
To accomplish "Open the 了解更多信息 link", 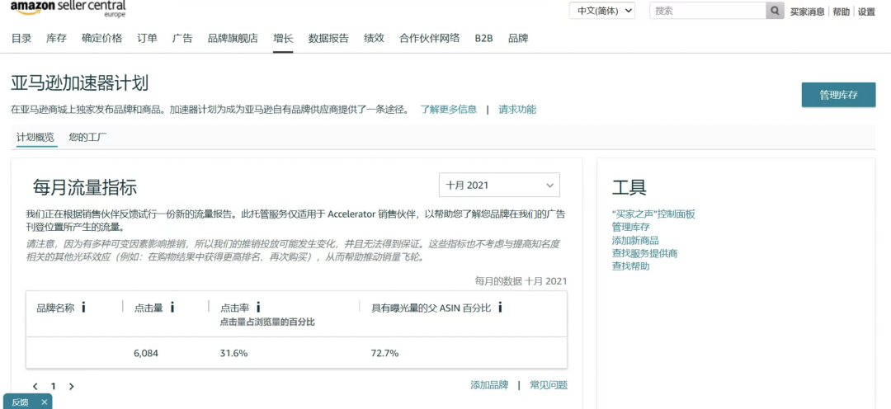I will 449,110.
